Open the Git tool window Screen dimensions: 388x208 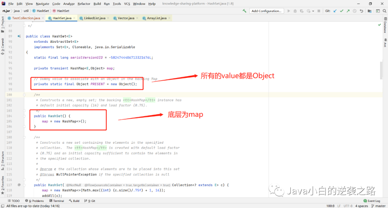pos(90,201)
